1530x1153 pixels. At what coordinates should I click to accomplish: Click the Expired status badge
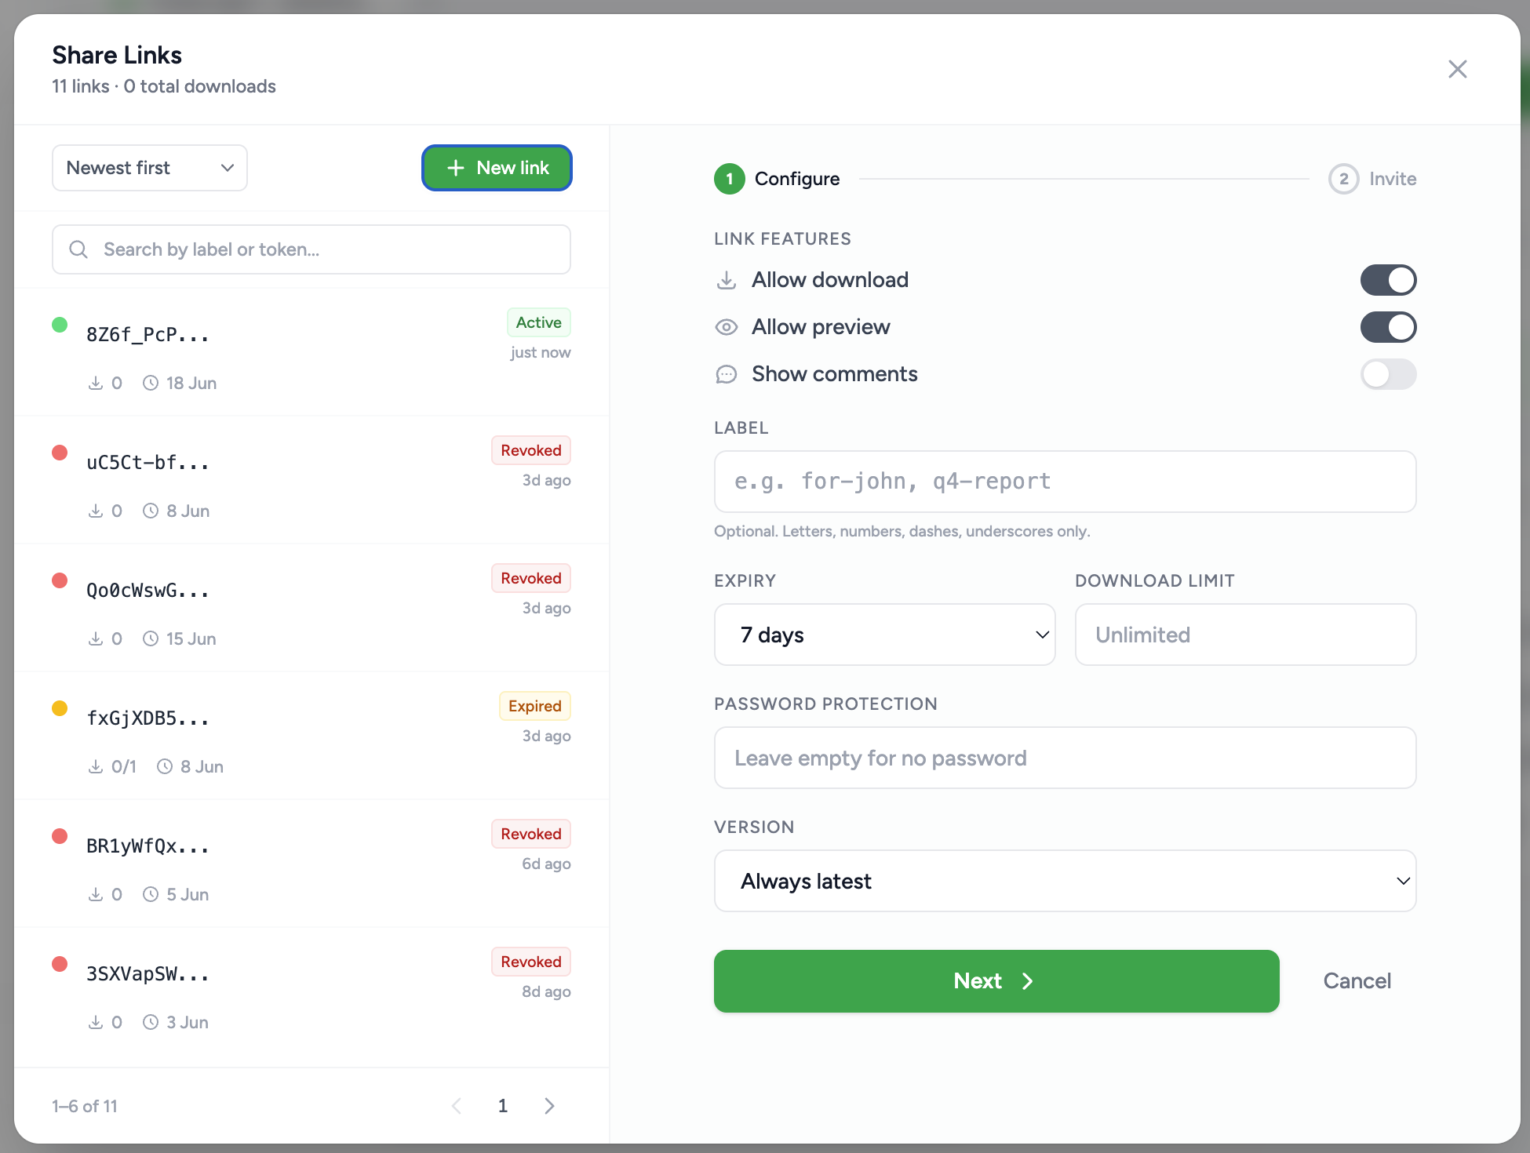coord(535,706)
